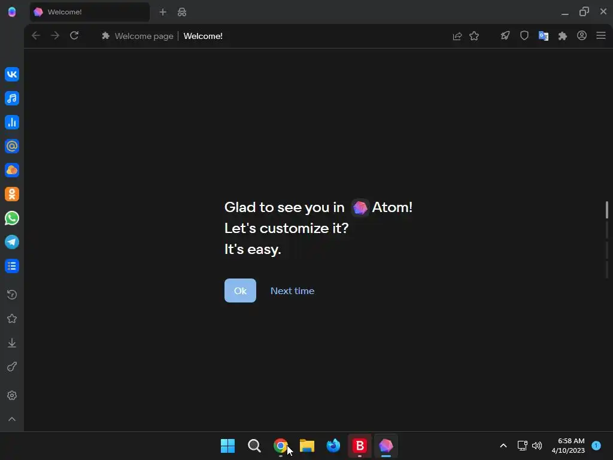This screenshot has width=613, height=460.
Task: Click the Ok button
Action: click(240, 290)
